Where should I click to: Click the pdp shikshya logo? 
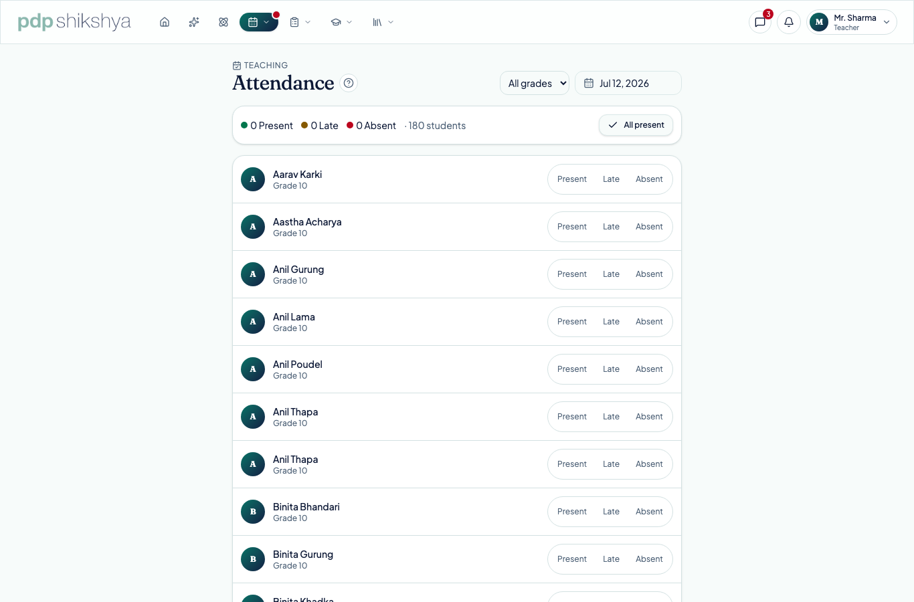point(74,21)
